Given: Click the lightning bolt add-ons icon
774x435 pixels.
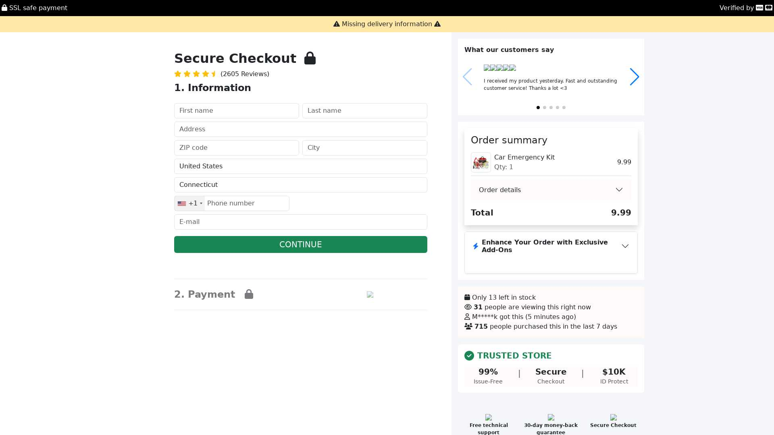Looking at the screenshot, I should point(476,246).
